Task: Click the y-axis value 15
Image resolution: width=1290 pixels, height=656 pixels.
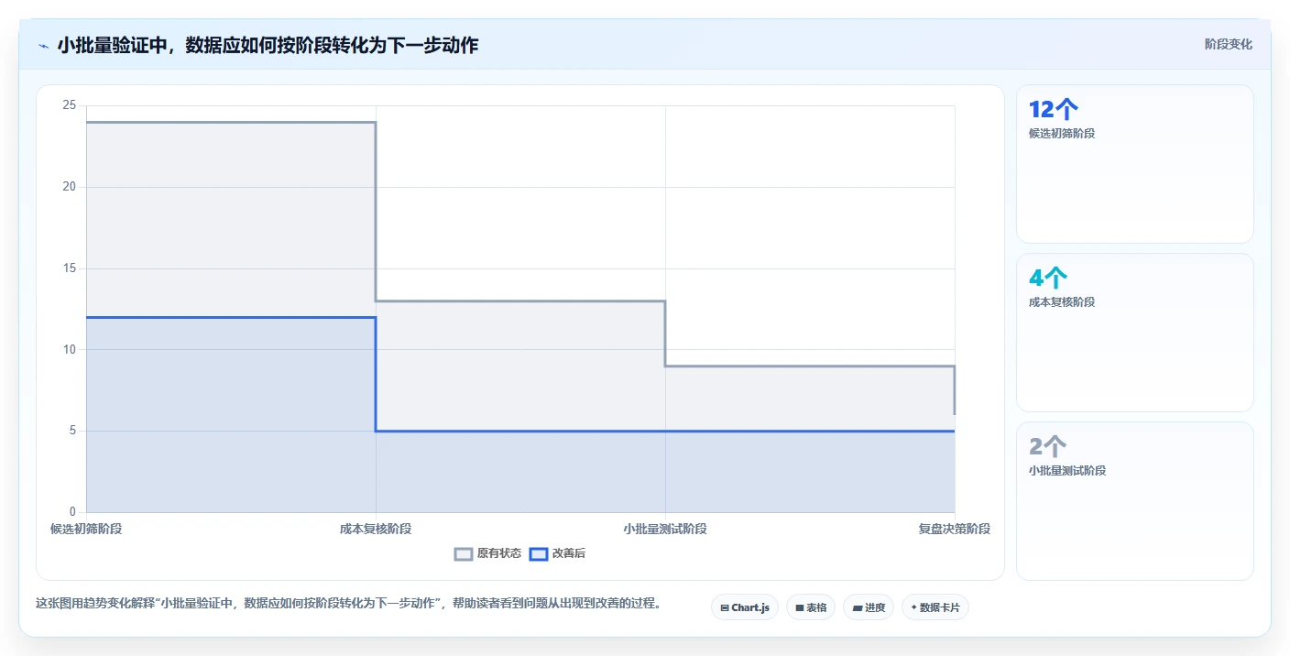Action: tap(70, 268)
